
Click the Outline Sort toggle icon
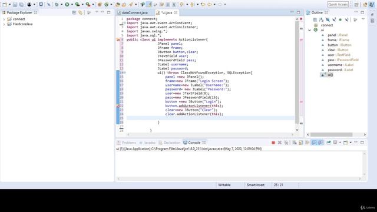click(321, 19)
